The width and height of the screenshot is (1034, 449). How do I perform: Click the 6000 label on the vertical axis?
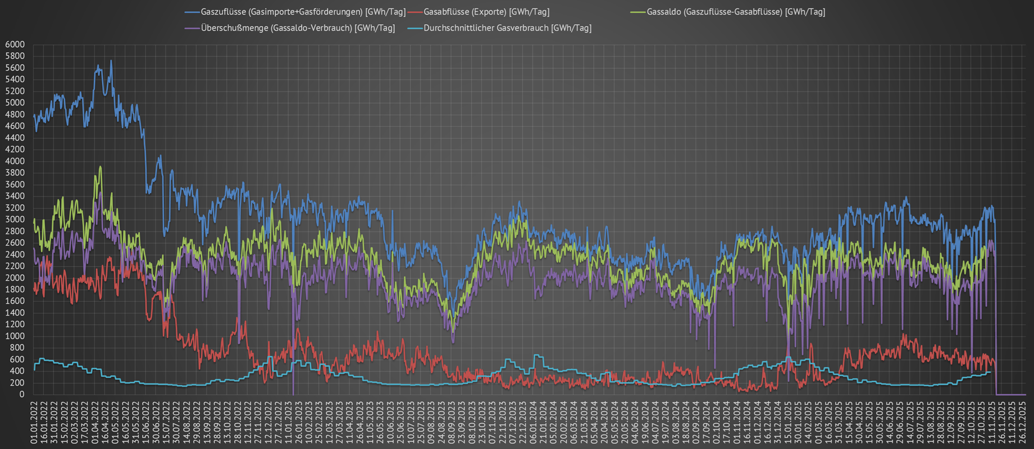[15, 45]
